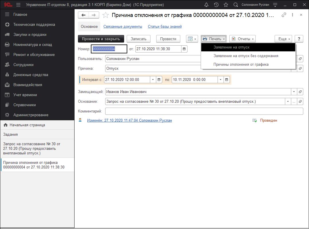Open the Изменён change history link
The image size is (309, 229).
tap(129, 121)
